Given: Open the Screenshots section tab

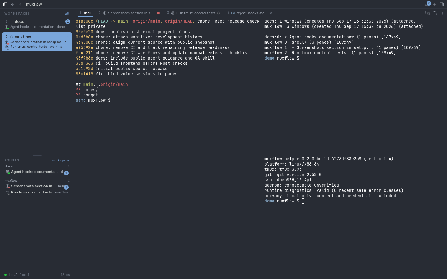Looking at the screenshot, I should [129, 13].
